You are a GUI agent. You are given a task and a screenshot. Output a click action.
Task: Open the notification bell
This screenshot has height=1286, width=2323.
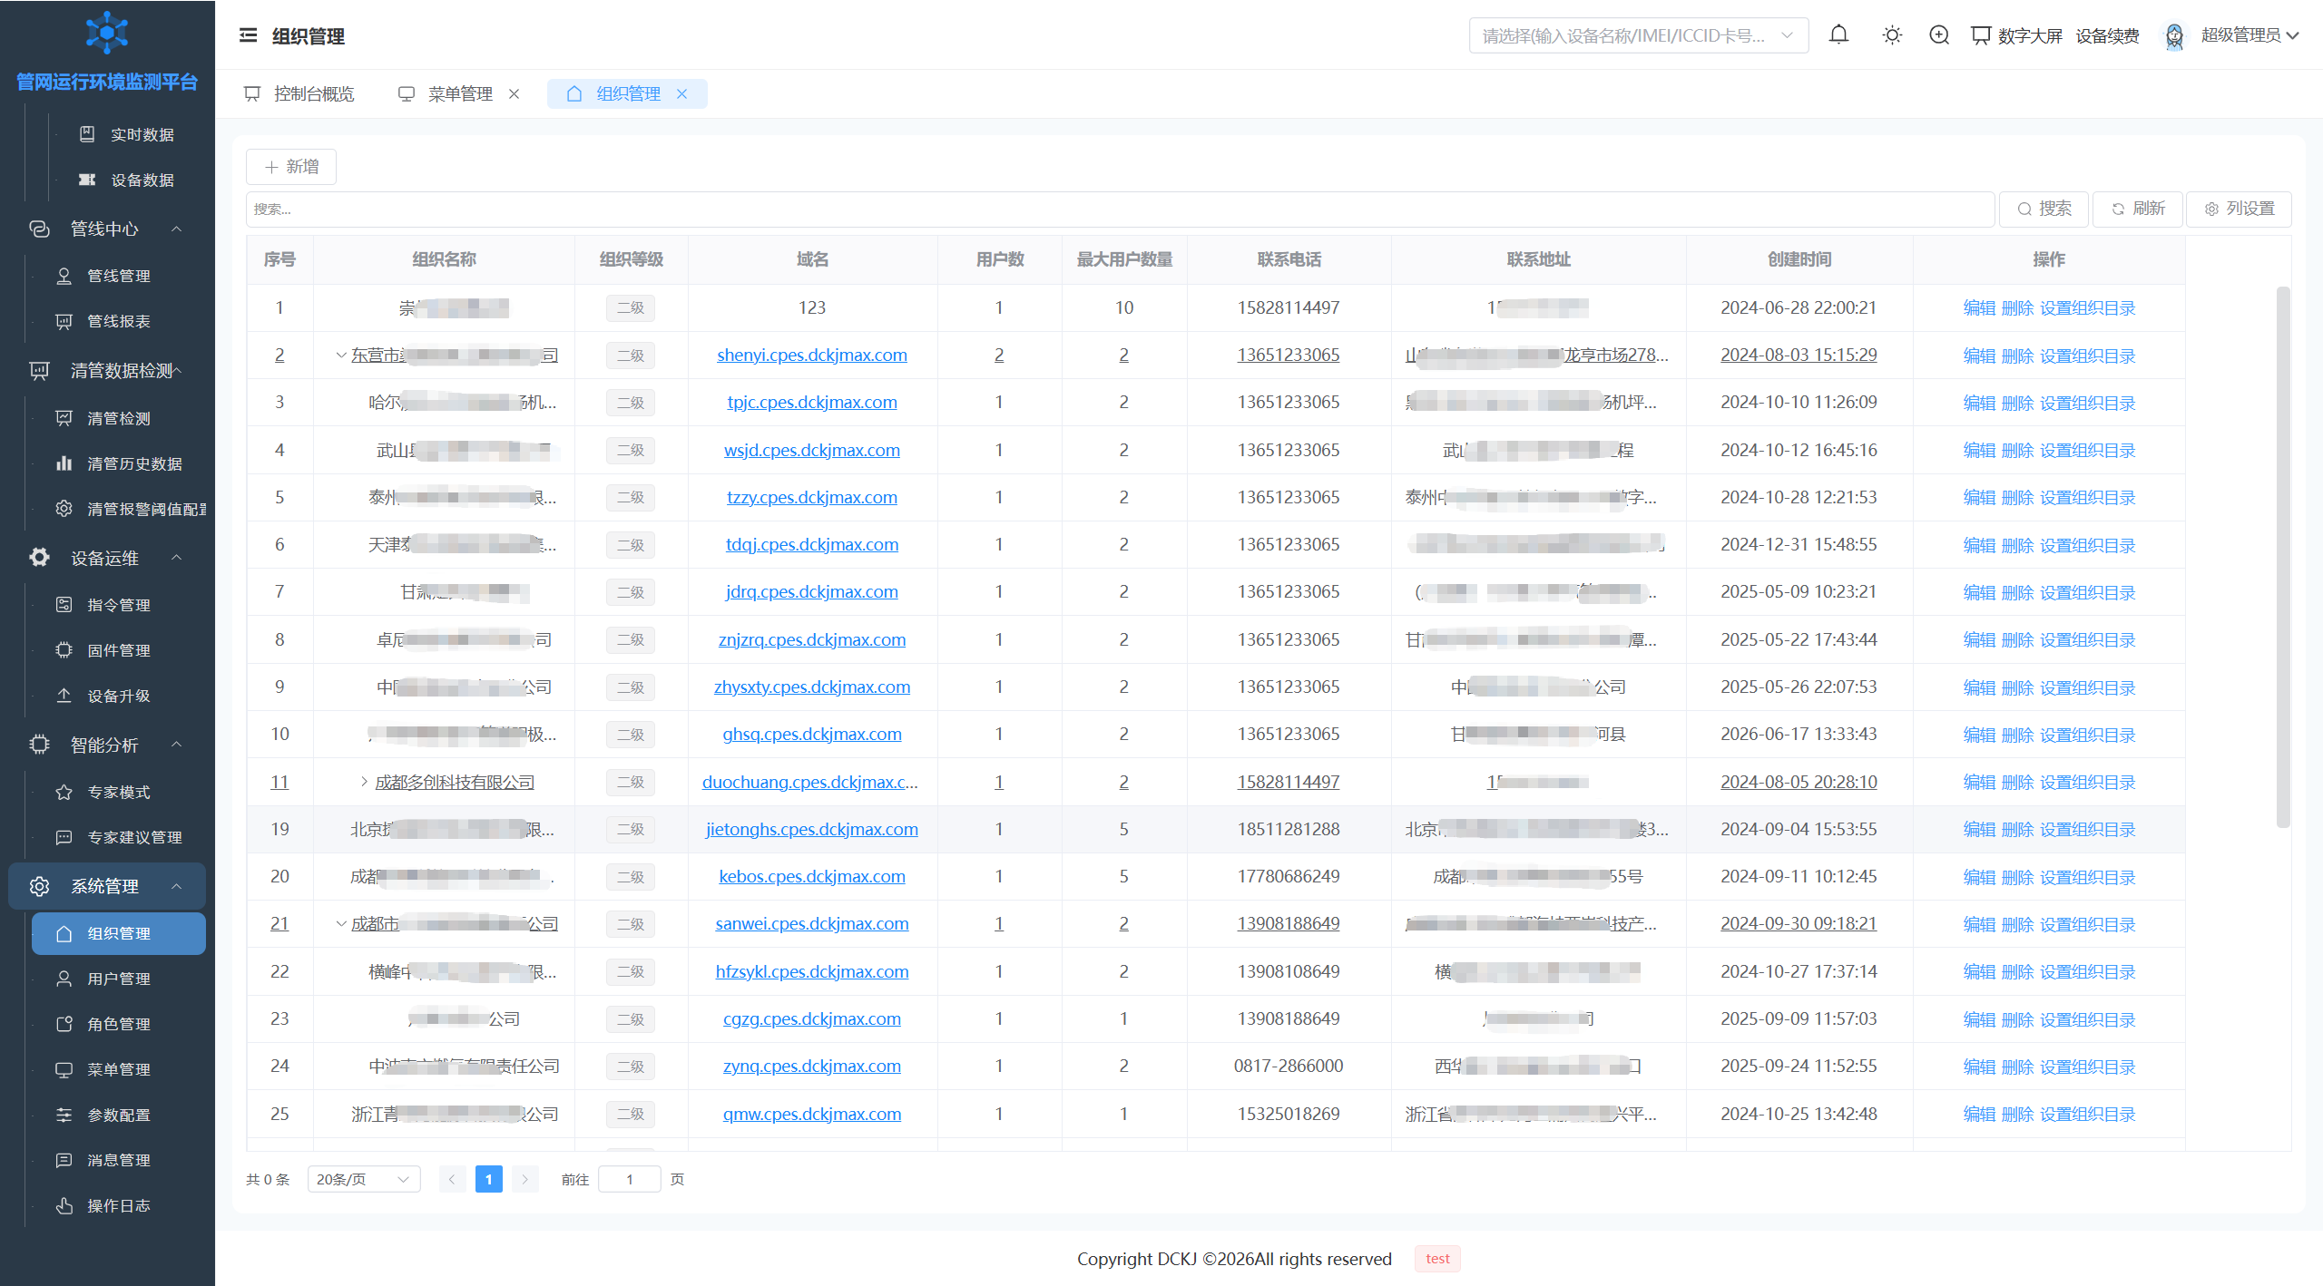pyautogui.click(x=1838, y=35)
